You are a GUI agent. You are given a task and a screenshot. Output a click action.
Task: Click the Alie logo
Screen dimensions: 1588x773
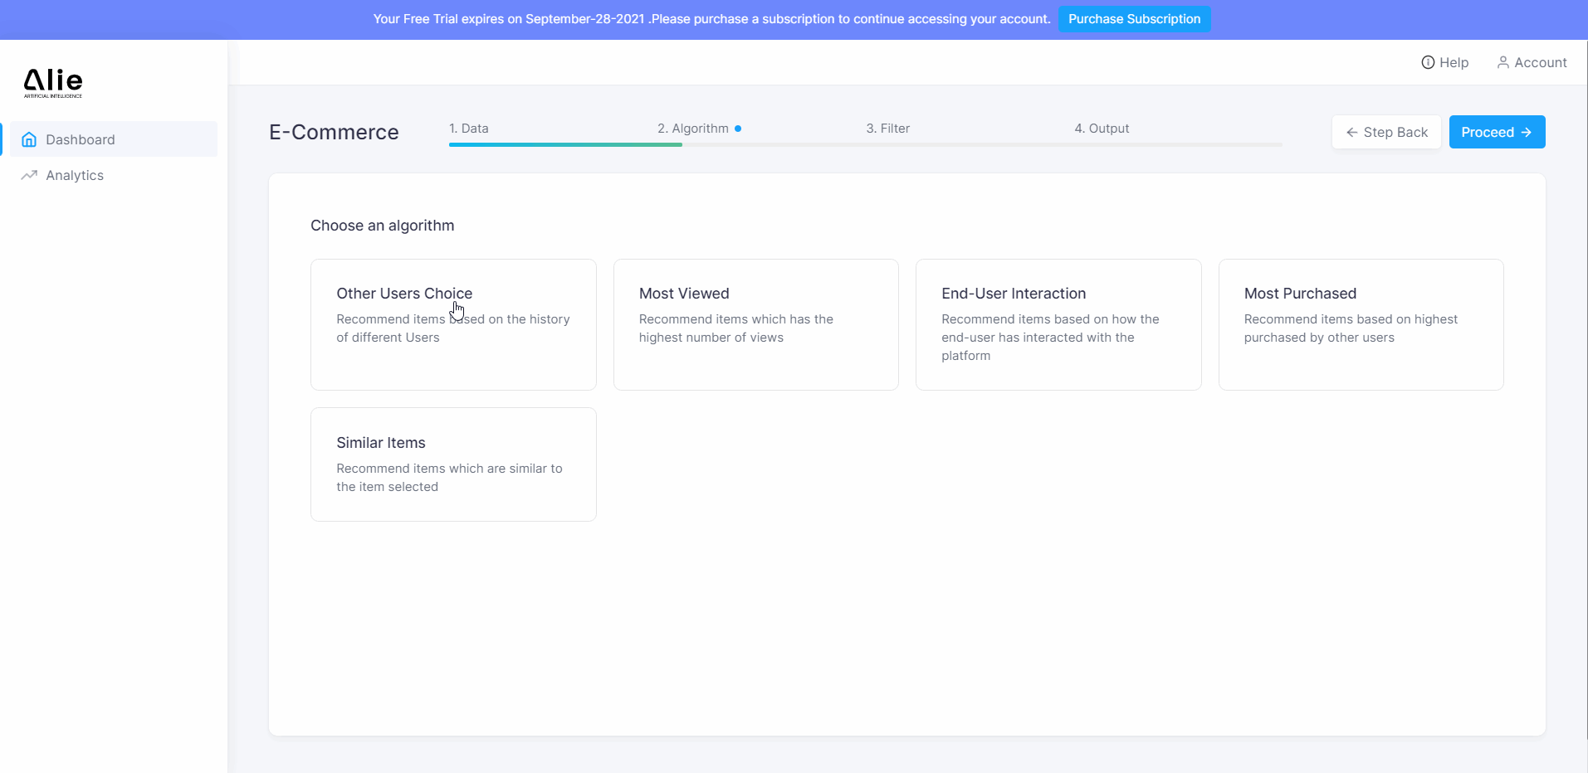click(x=53, y=82)
